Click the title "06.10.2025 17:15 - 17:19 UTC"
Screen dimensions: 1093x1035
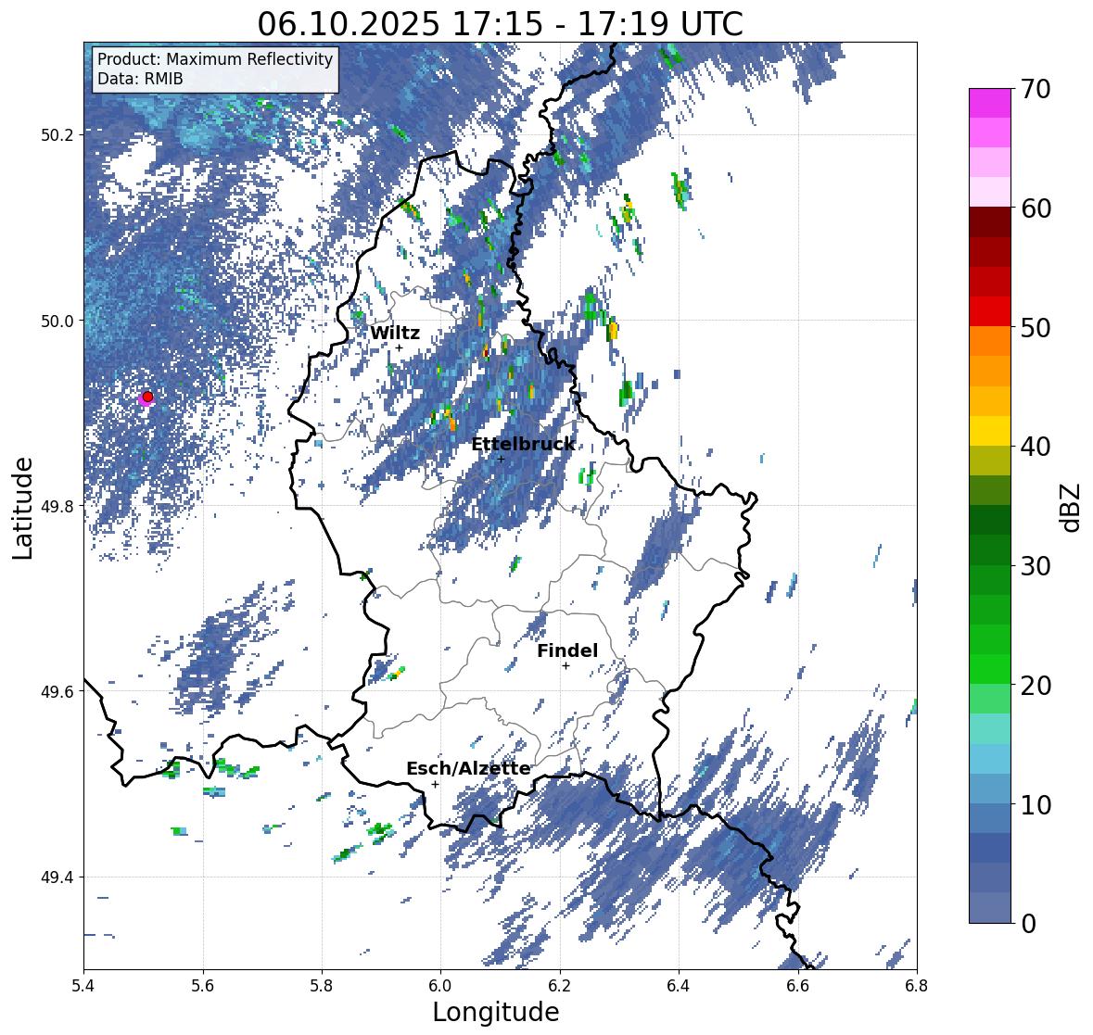pos(500,24)
